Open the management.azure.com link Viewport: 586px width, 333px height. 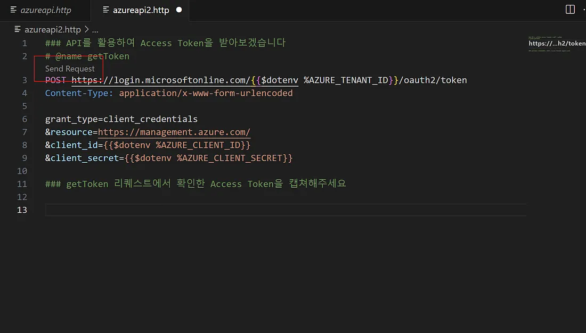(x=174, y=132)
